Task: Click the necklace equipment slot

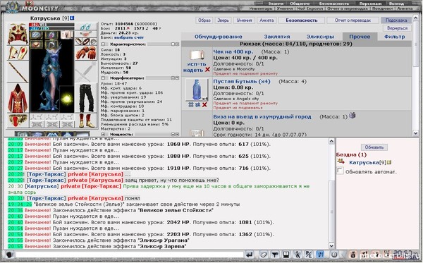Action: click(85, 34)
